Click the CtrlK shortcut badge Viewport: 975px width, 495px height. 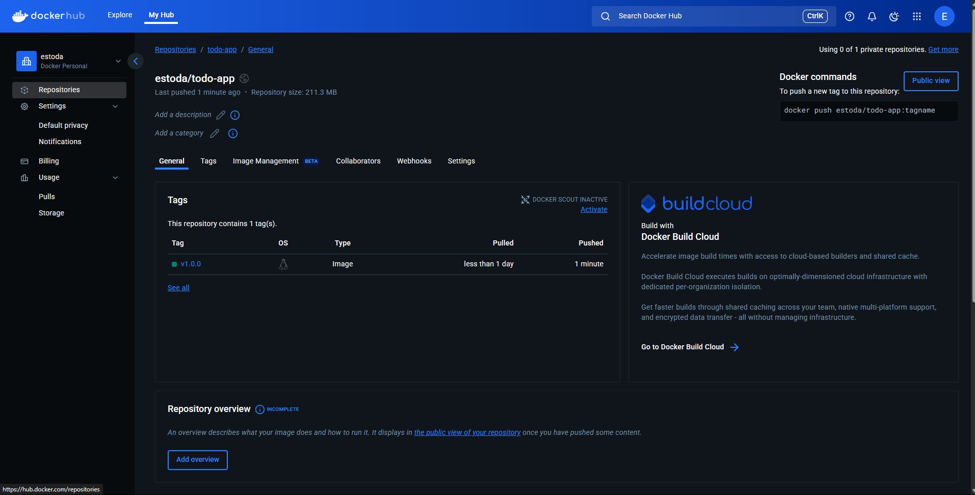(x=815, y=16)
